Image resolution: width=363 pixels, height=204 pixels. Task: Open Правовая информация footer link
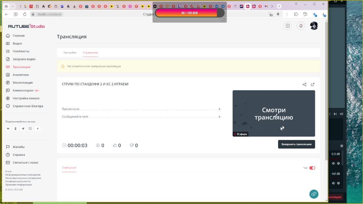pos(19,185)
